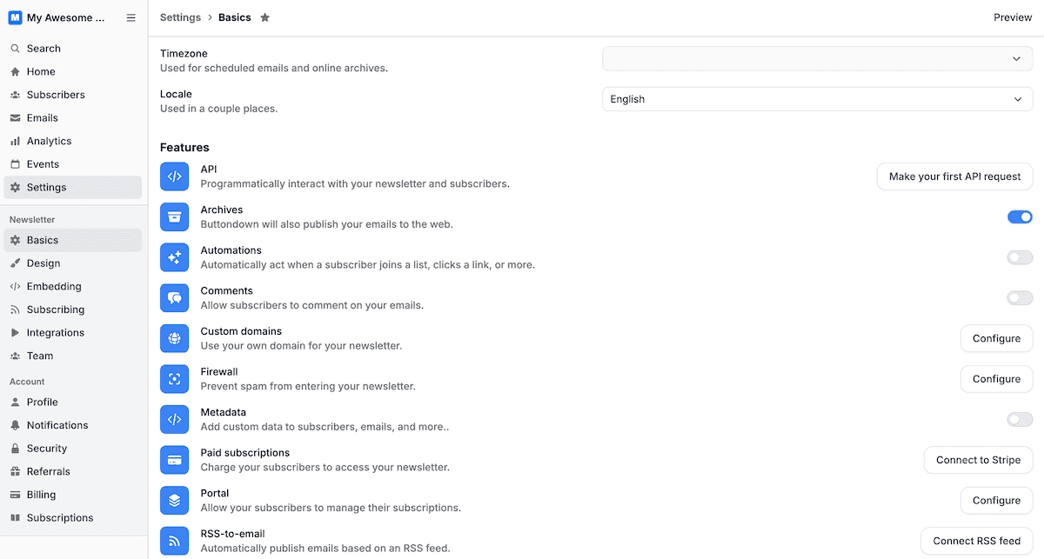Disable the Archives feature
Image resolution: width=1044 pixels, height=559 pixels.
point(1019,216)
